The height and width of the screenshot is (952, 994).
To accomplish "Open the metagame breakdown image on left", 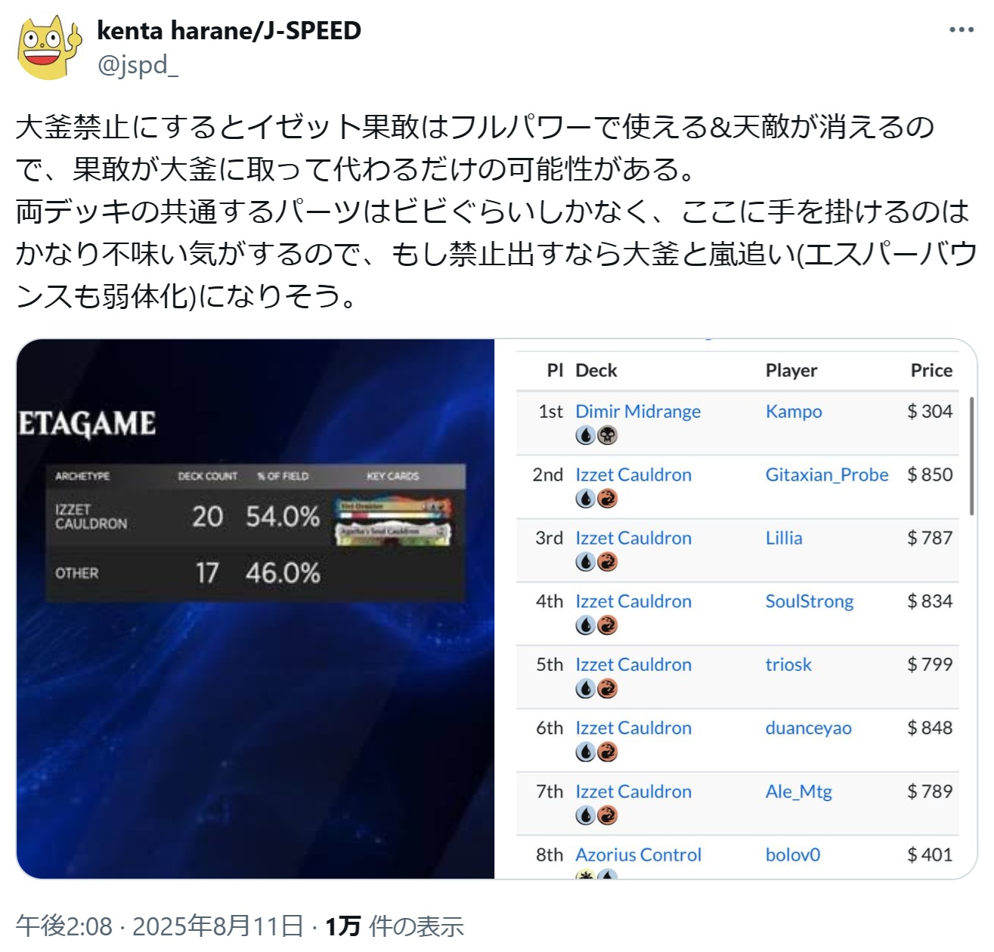I will tap(255, 609).
